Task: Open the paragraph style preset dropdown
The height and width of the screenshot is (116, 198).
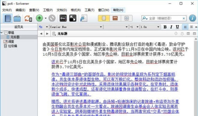Action: coord(44,27)
